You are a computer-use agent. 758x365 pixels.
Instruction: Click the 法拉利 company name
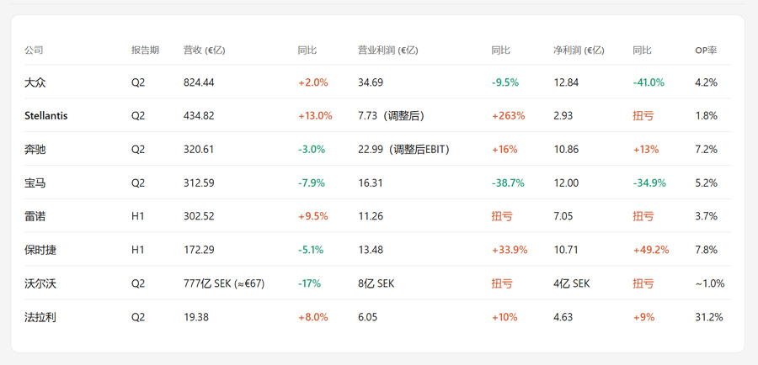pyautogui.click(x=40, y=317)
